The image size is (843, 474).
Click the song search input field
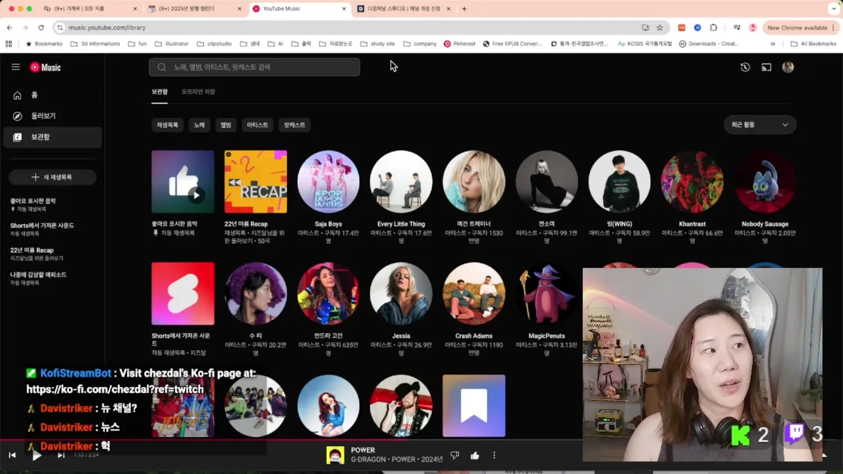pyautogui.click(x=254, y=67)
